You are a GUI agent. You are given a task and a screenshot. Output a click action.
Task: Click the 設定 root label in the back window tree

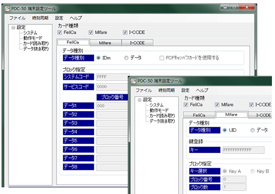click(21, 27)
